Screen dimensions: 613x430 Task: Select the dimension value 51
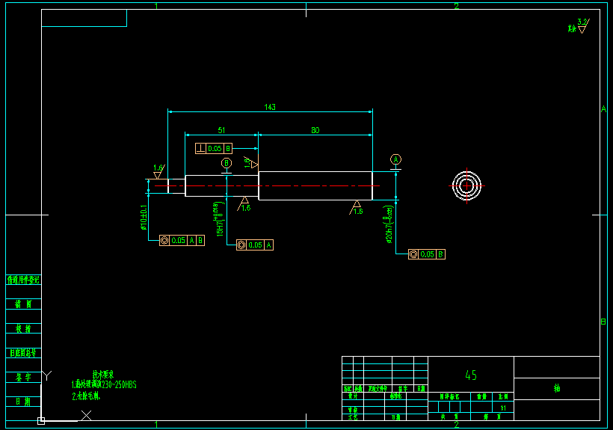(x=221, y=130)
